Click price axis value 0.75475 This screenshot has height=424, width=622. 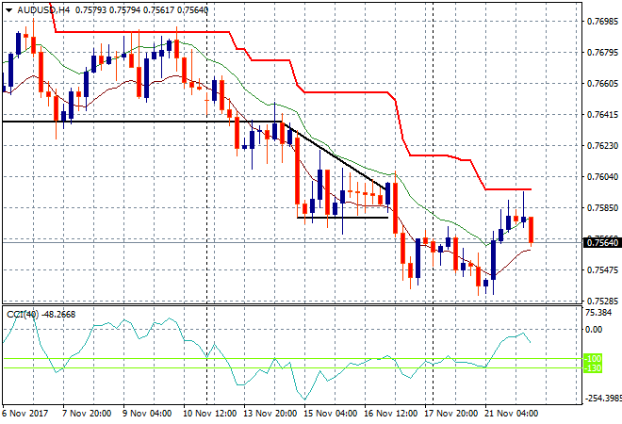click(602, 270)
